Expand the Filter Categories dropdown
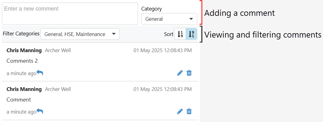The height and width of the screenshot is (122, 323). pyautogui.click(x=80, y=34)
